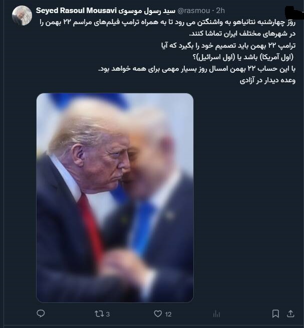
Task: View tweet analytics bar chart icon
Action: point(216,314)
